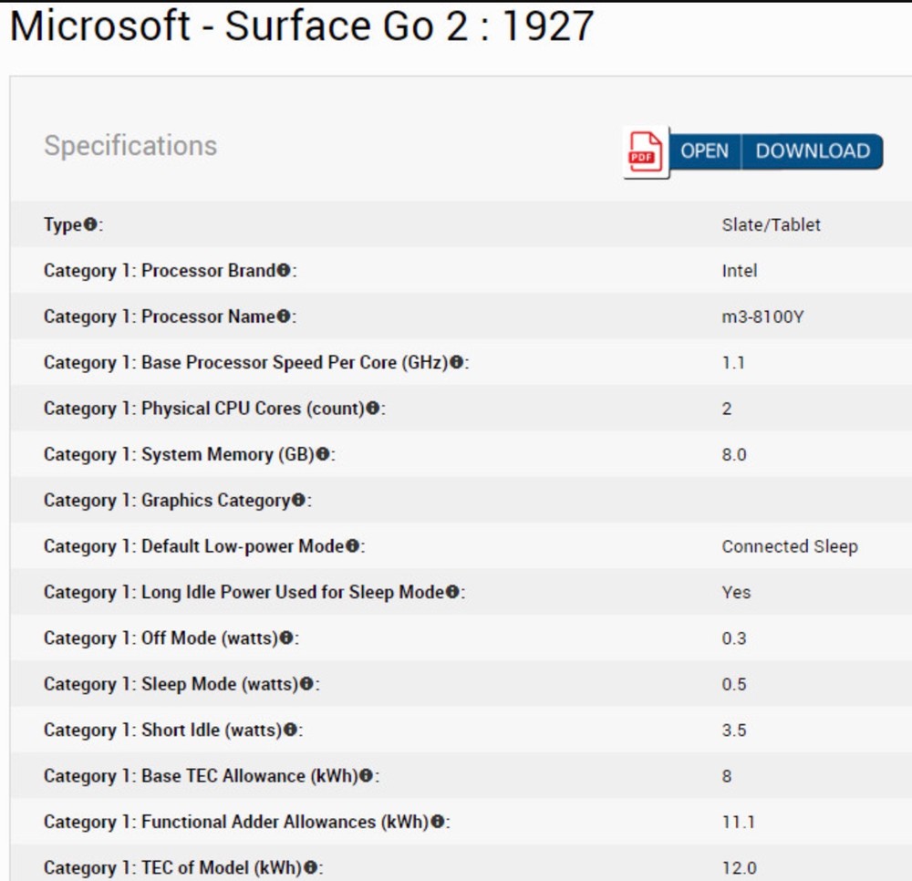This screenshot has height=881, width=912.
Task: Click 'Category 1: TEC of Model (kWh)' label
Action: 173,867
